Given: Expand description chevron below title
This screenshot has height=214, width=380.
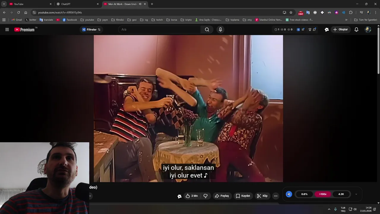Looking at the screenshot, I should pos(90,196).
